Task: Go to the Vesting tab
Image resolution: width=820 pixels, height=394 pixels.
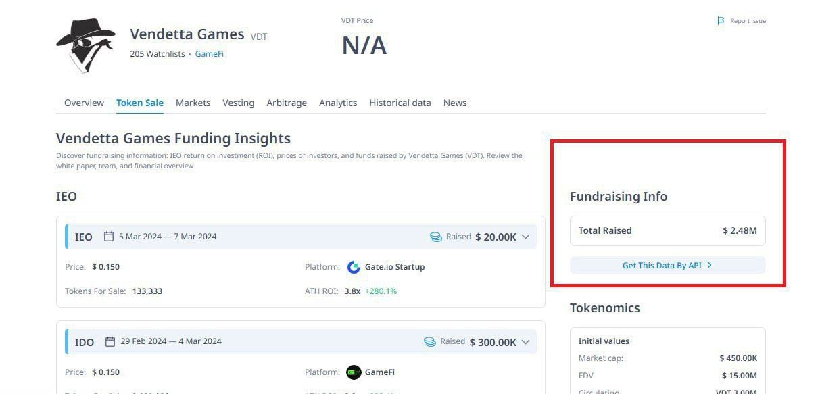Action: tap(238, 103)
